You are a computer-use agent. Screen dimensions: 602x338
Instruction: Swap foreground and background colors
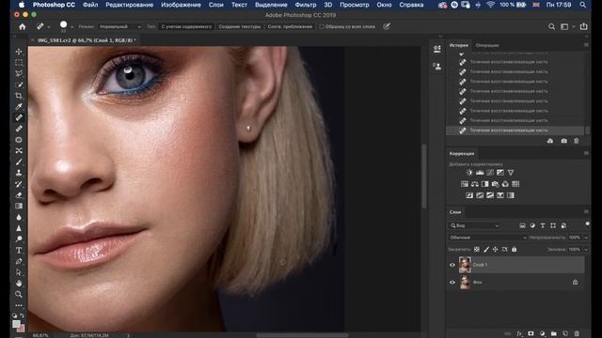coord(23,315)
